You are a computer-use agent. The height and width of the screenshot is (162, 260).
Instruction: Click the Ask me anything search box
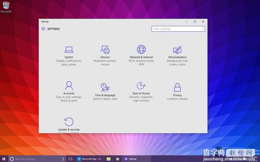click(37, 159)
